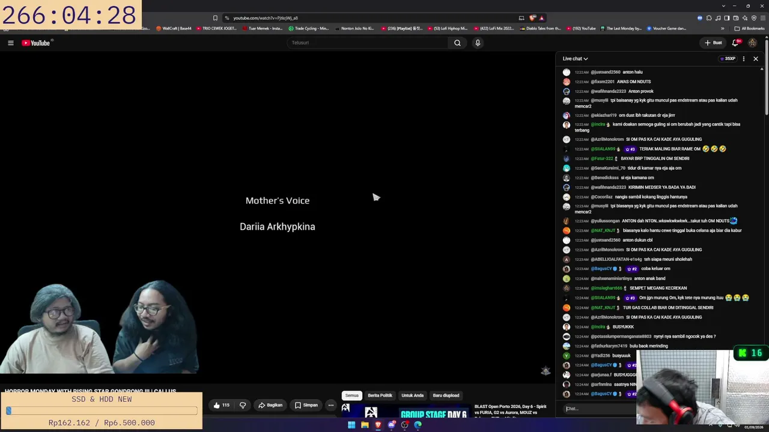Expand the Live chat mode dropdown

click(x=575, y=59)
